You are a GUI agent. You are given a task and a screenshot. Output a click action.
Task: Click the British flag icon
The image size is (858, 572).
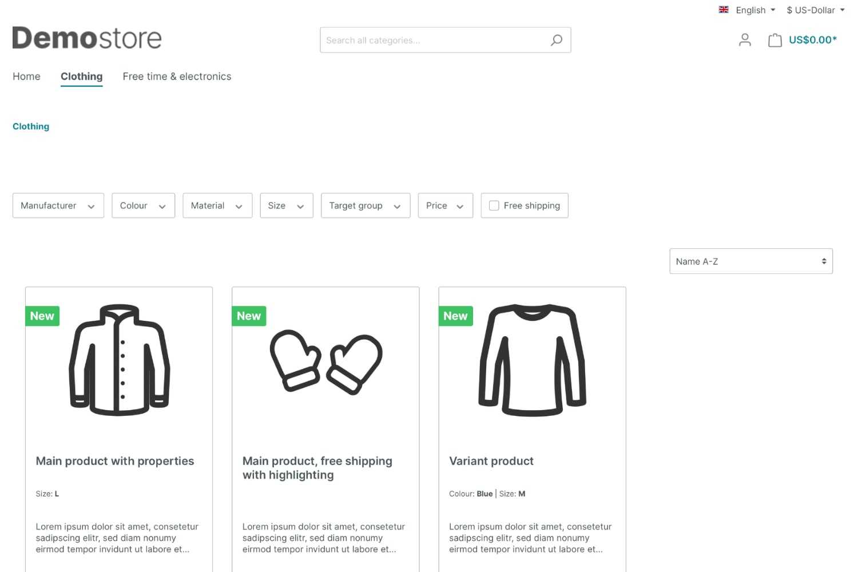[723, 9]
